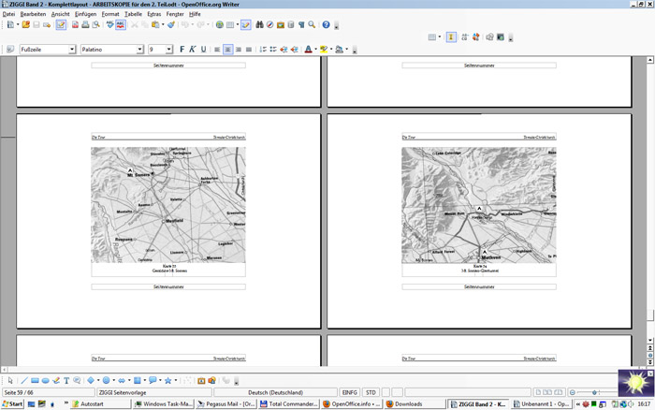Viewport: 655px width, 410px height.
Task: Click the font color icon
Action: tap(307, 49)
